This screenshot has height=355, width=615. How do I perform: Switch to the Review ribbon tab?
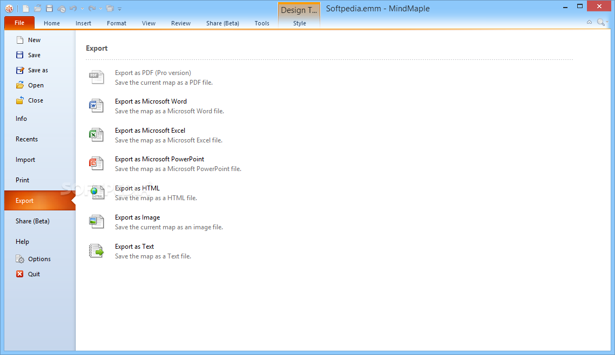181,23
